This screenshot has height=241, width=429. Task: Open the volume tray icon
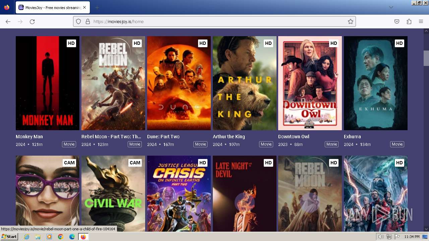tap(381, 237)
